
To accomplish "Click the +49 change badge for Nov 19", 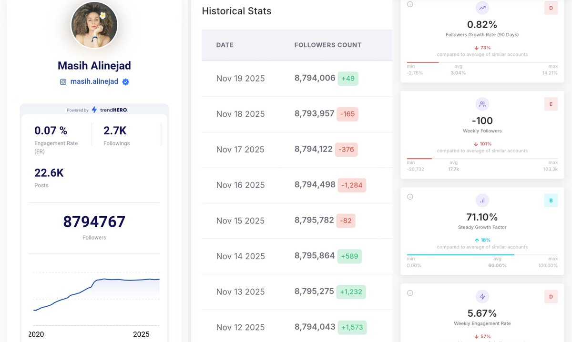I will [x=348, y=79].
